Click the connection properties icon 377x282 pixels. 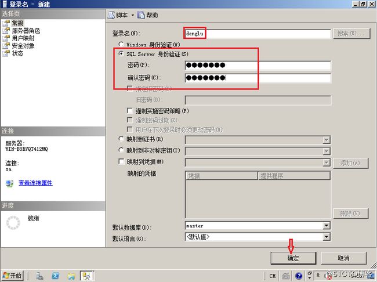tap(10, 183)
